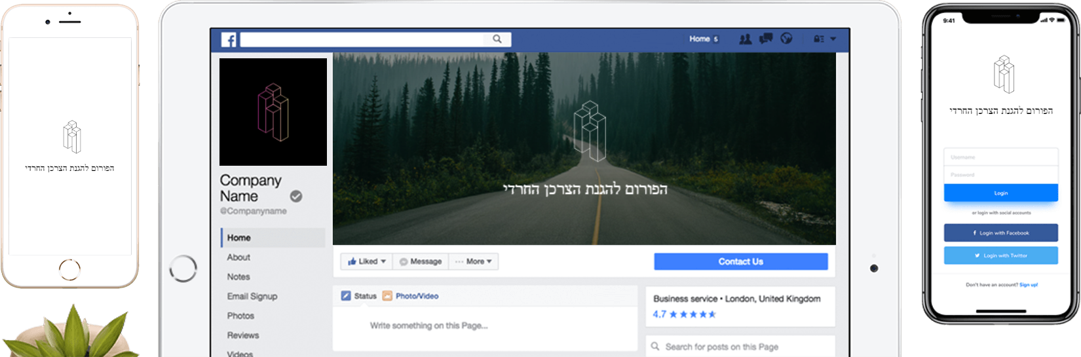The image size is (1081, 357).
Task: Click the search magnifier icon
Action: pyautogui.click(x=497, y=39)
